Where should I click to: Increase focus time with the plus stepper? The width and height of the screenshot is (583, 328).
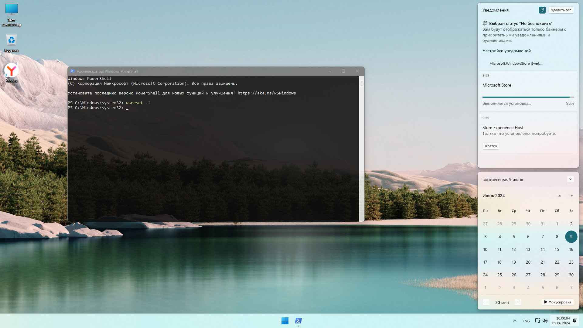point(518,302)
